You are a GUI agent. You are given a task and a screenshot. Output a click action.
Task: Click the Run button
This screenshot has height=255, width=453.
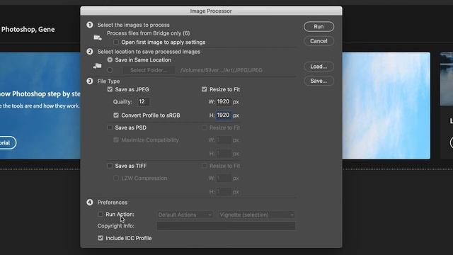pos(319,27)
